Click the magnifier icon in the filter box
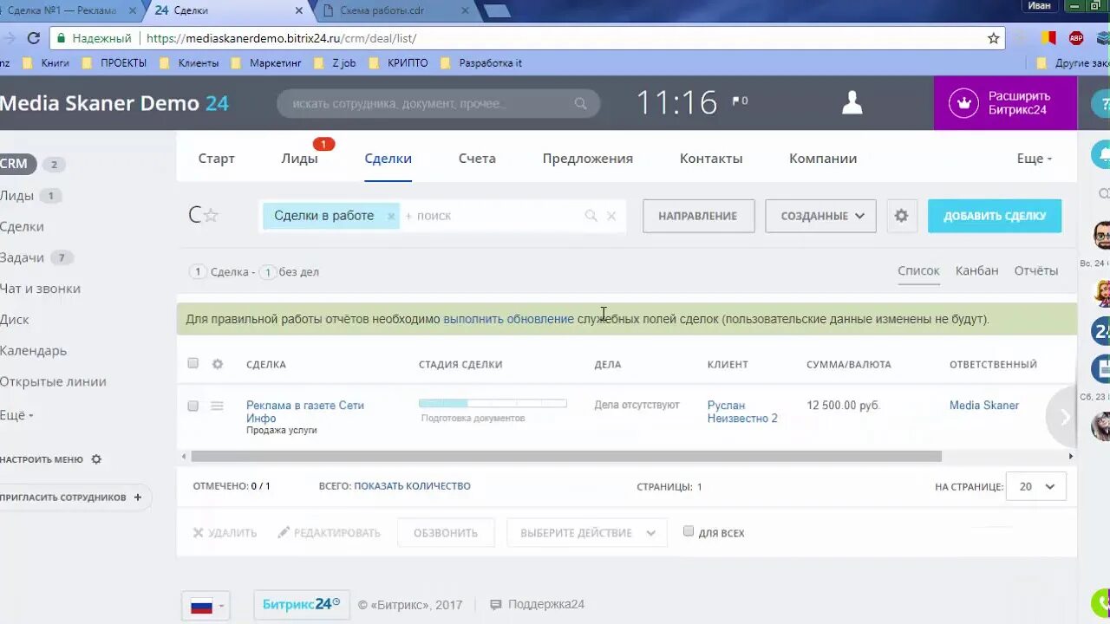Image resolution: width=1110 pixels, height=624 pixels. click(x=591, y=216)
